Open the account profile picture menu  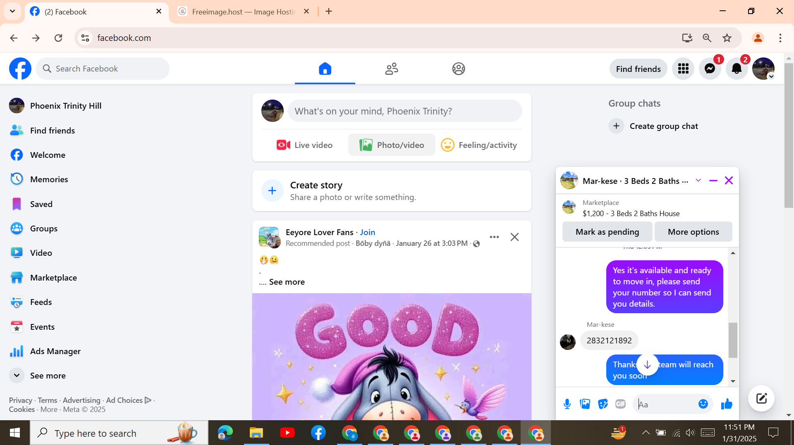tap(763, 69)
